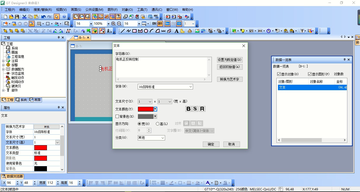Click the Cut scissors icon
Viewport: 360px width, 192px height.
[24, 17]
